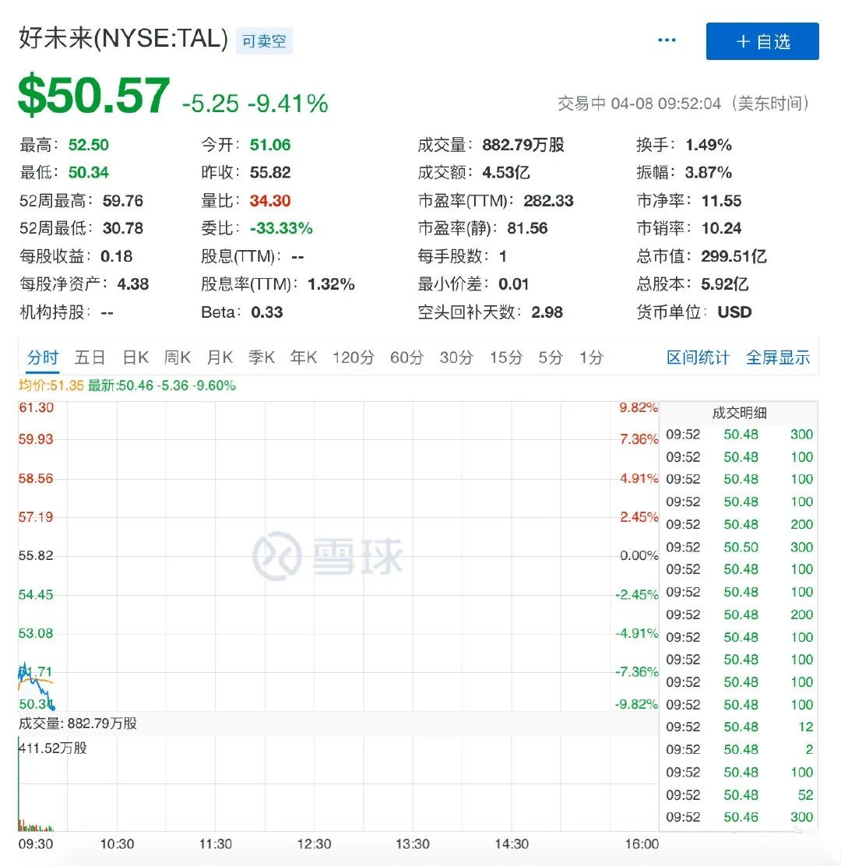841x866 pixels.
Task: Select the 年K chart tab
Action: [x=303, y=358]
